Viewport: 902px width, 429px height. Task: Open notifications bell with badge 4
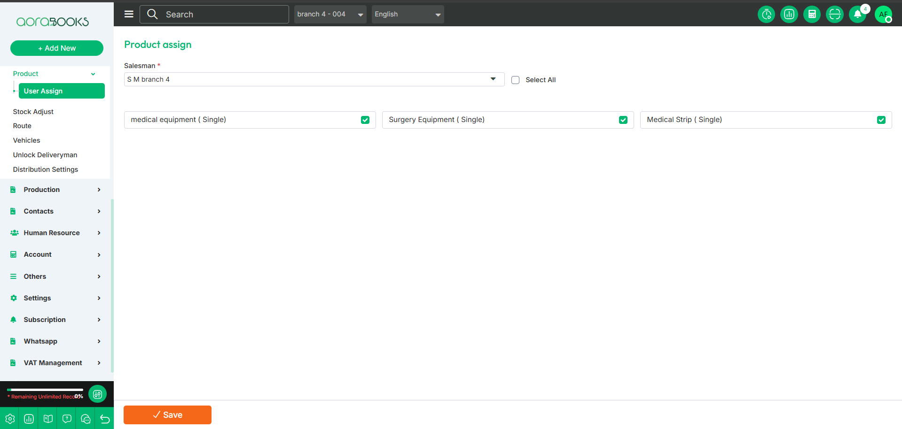pos(857,15)
